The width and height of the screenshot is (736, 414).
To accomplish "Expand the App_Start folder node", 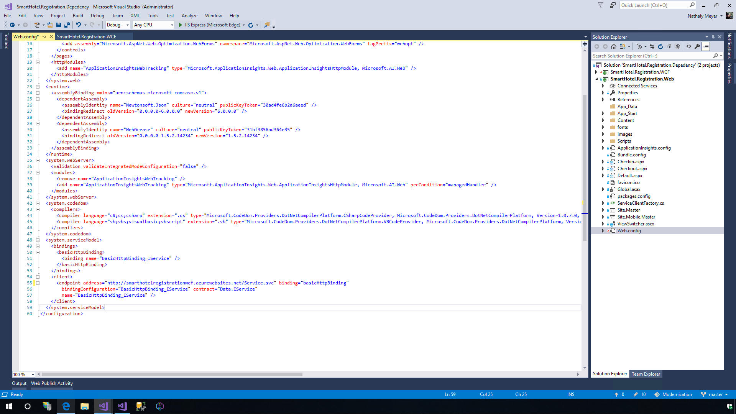I will (x=603, y=113).
